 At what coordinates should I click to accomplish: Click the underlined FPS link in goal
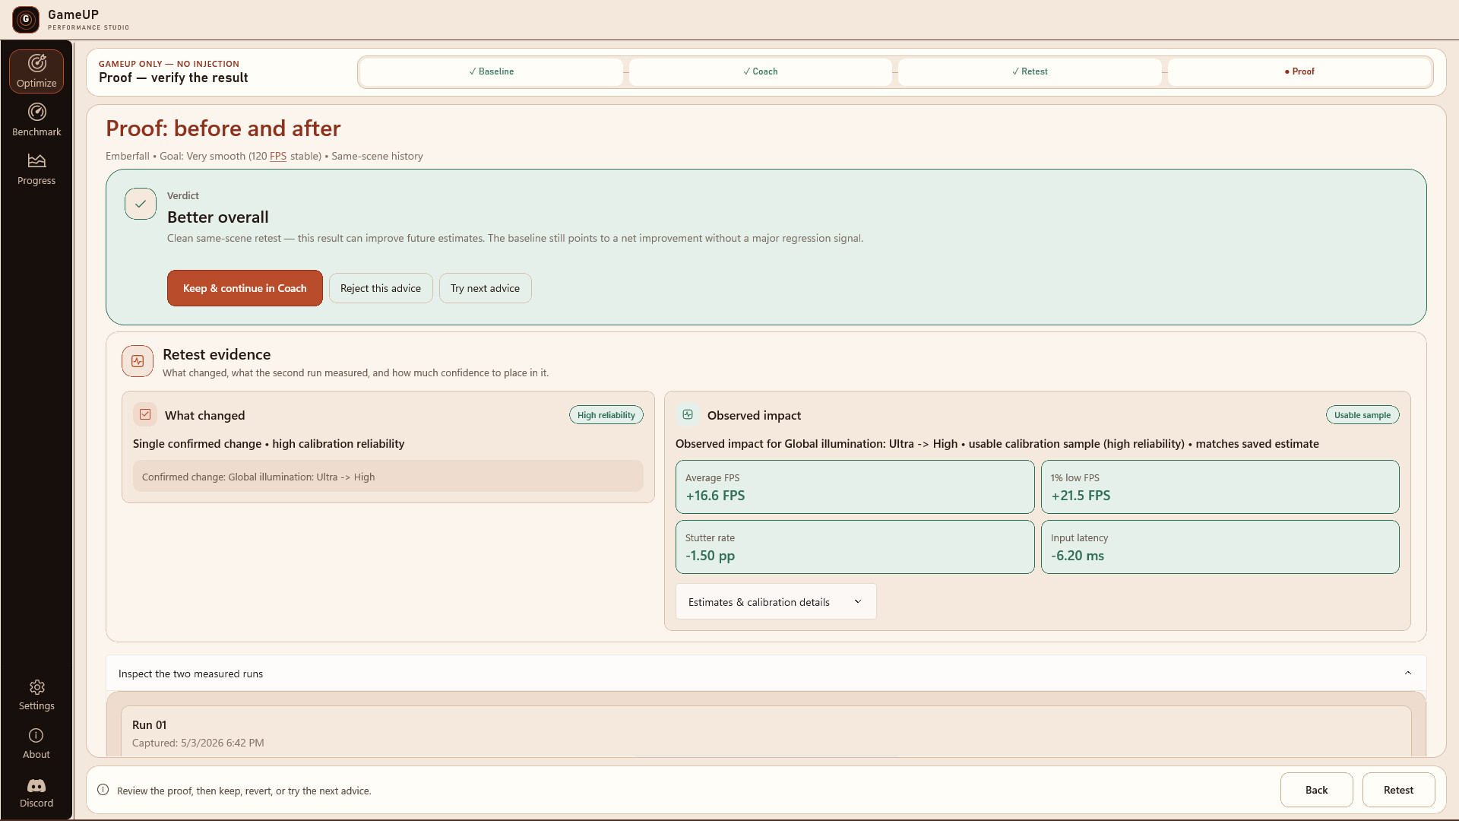[278, 156]
